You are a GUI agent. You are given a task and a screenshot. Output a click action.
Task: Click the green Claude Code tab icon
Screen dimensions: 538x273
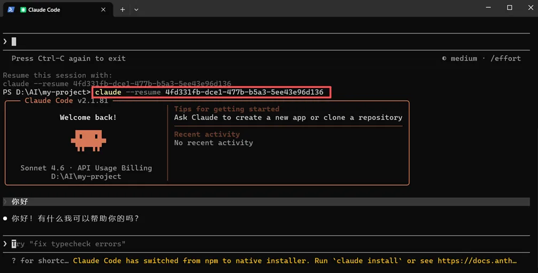[23, 10]
